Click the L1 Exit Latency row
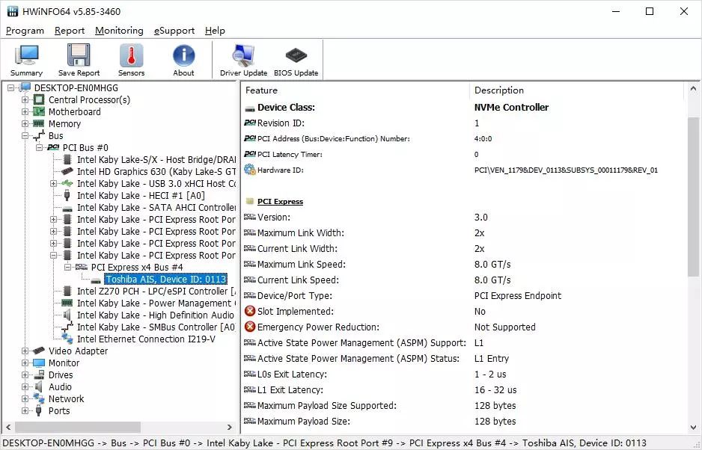Screen dimensions: 702x450 point(463,389)
